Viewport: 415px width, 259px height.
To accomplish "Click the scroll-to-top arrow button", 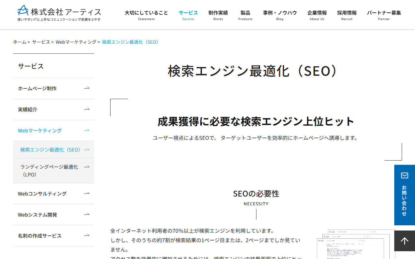I will (x=404, y=241).
